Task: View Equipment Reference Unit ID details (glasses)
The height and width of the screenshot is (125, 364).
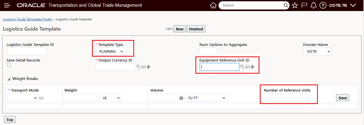Action: coord(247,67)
